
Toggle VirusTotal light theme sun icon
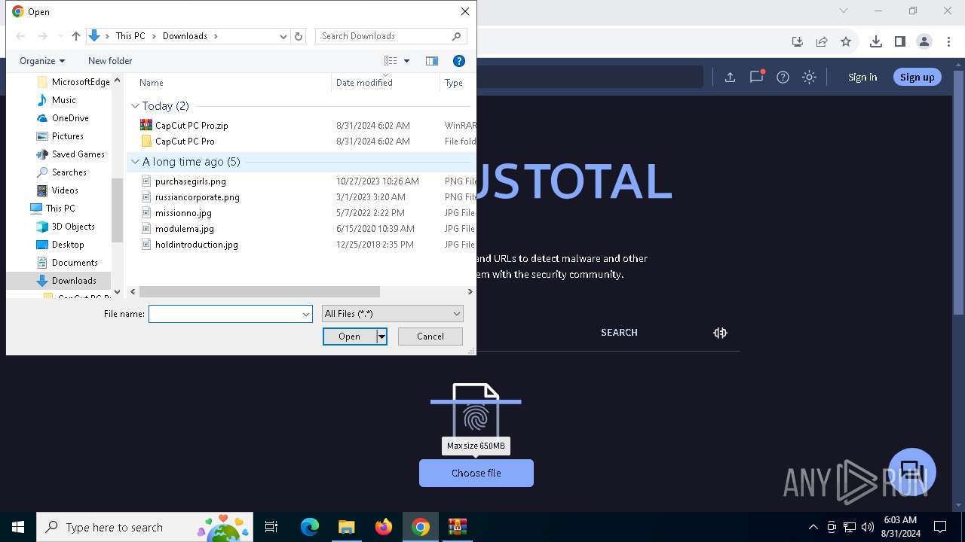809,77
